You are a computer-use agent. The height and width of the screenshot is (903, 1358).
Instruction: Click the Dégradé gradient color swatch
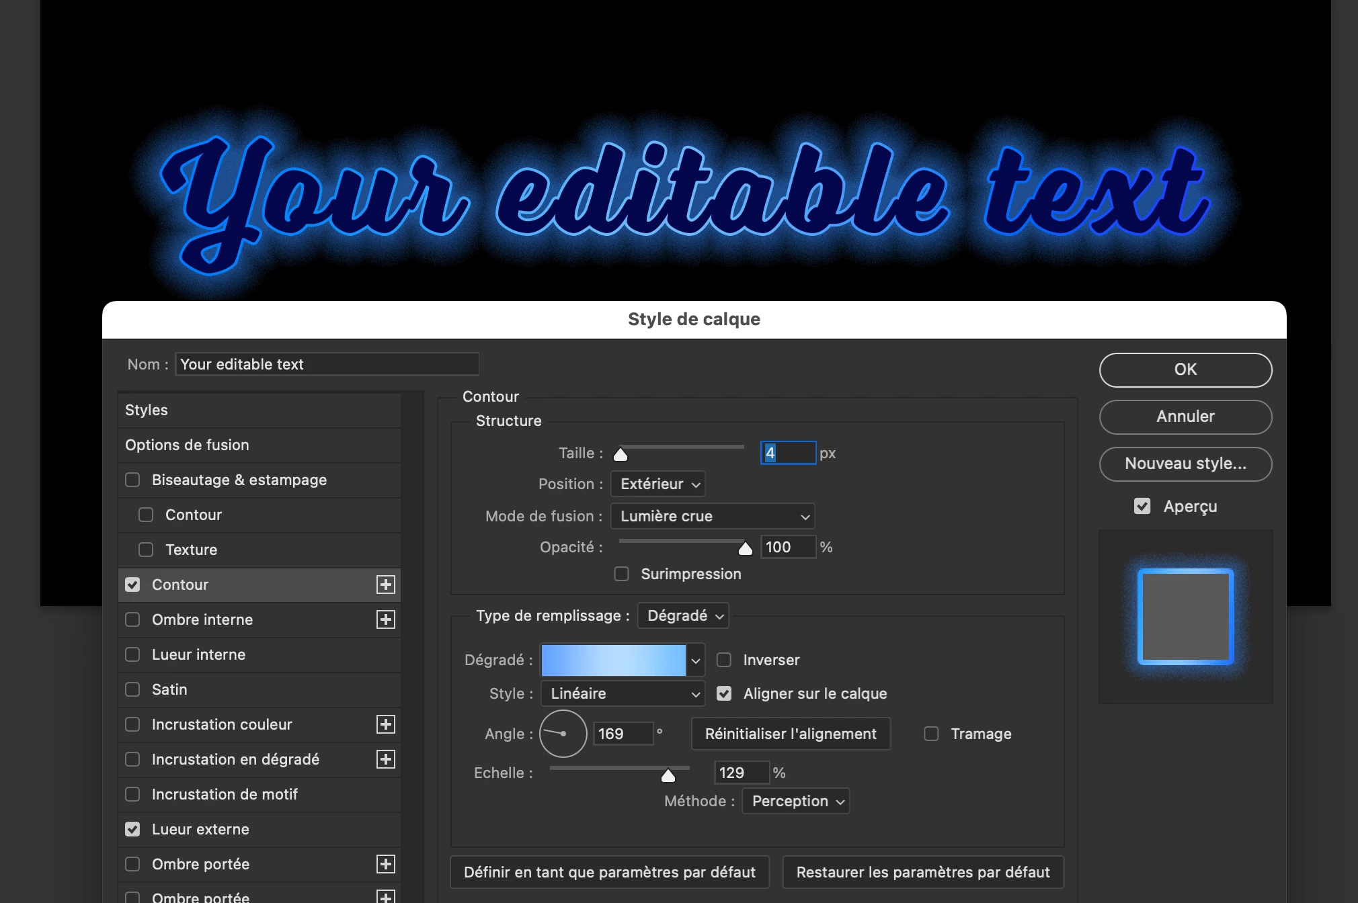[613, 660]
